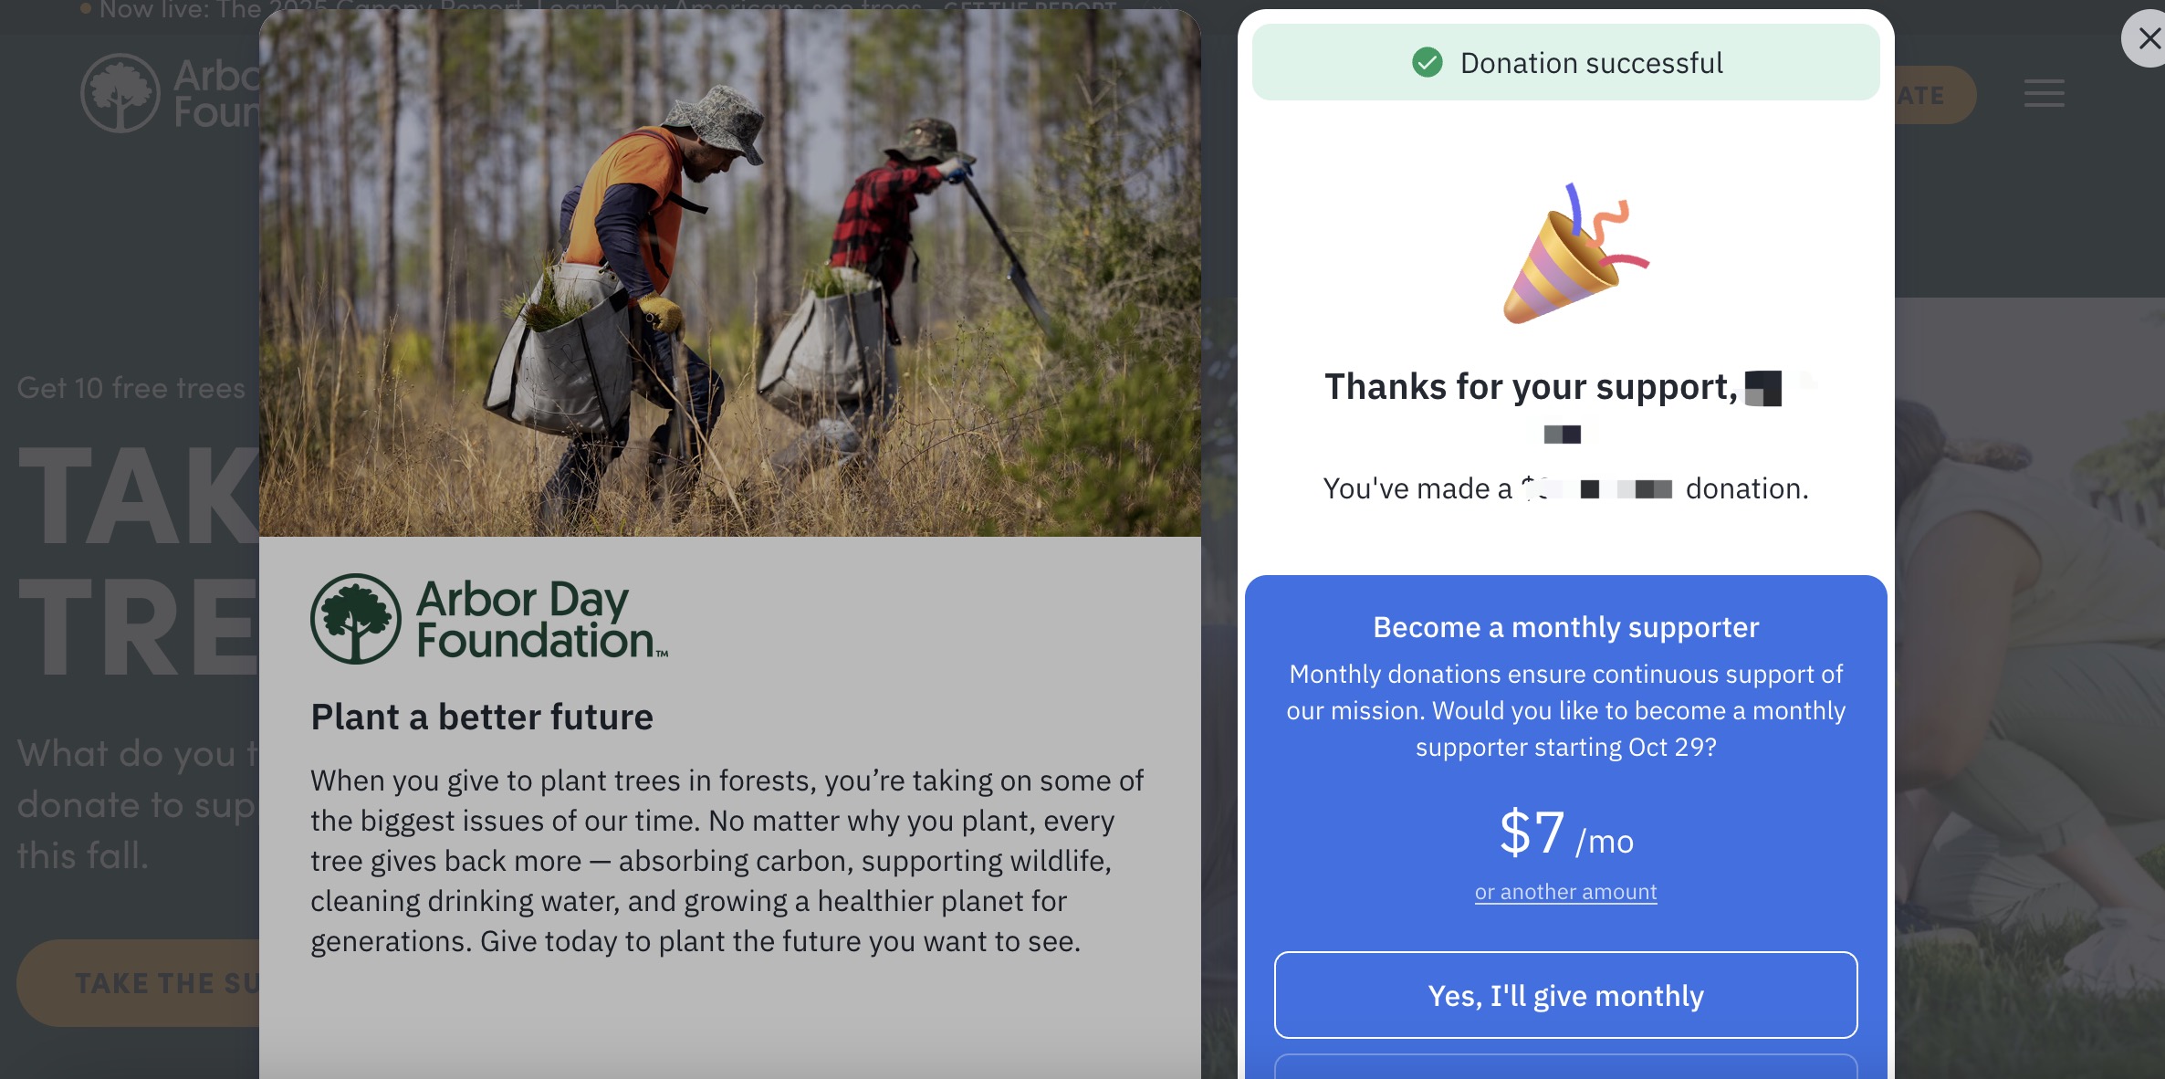This screenshot has height=1079, width=2165.
Task: Click the partially hidden button below 'Yes, I'll give monthly'
Action: (1565, 1066)
